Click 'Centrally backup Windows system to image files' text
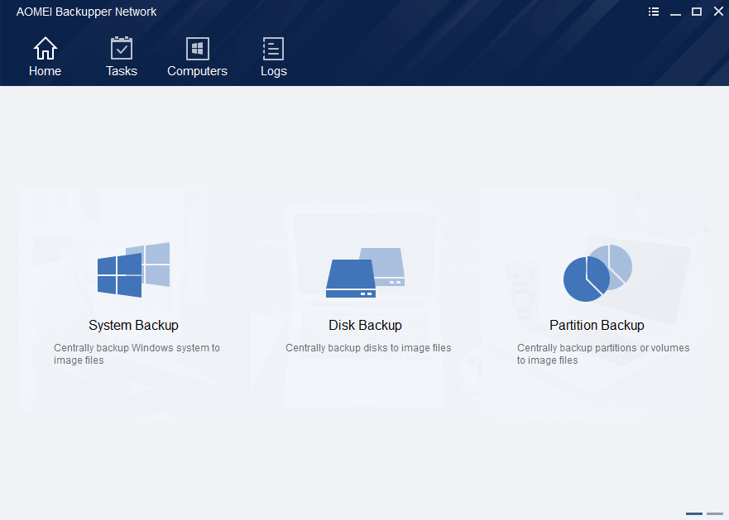Viewport: 729px width, 520px height. 137,354
